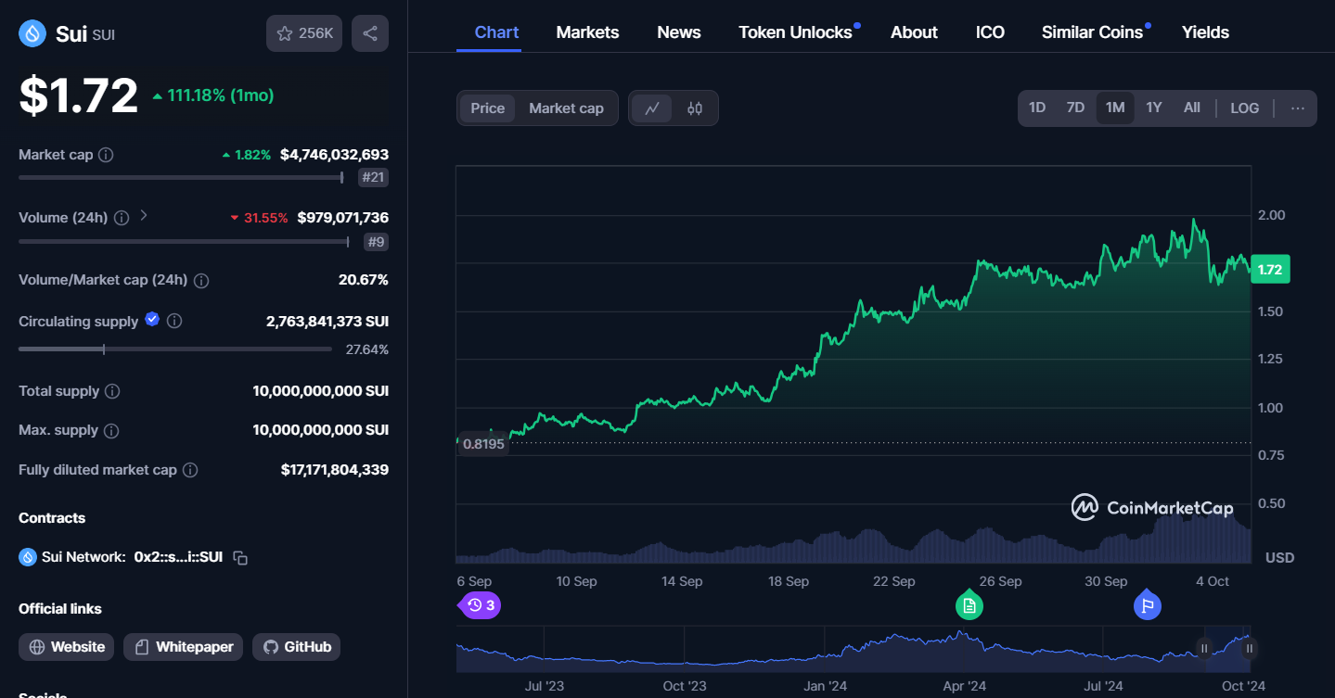This screenshot has height=698, width=1335.
Task: Click the #21 market cap rank badge
Action: pyautogui.click(x=373, y=177)
